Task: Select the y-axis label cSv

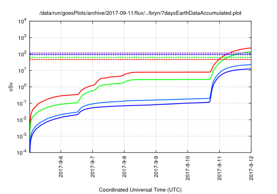Action: pos(11,87)
